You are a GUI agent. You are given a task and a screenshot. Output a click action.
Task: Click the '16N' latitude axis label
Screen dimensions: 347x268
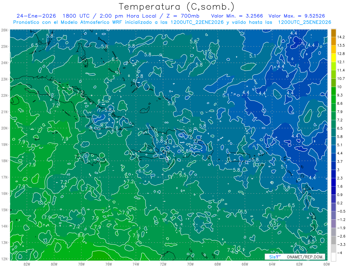click(x=4, y=193)
